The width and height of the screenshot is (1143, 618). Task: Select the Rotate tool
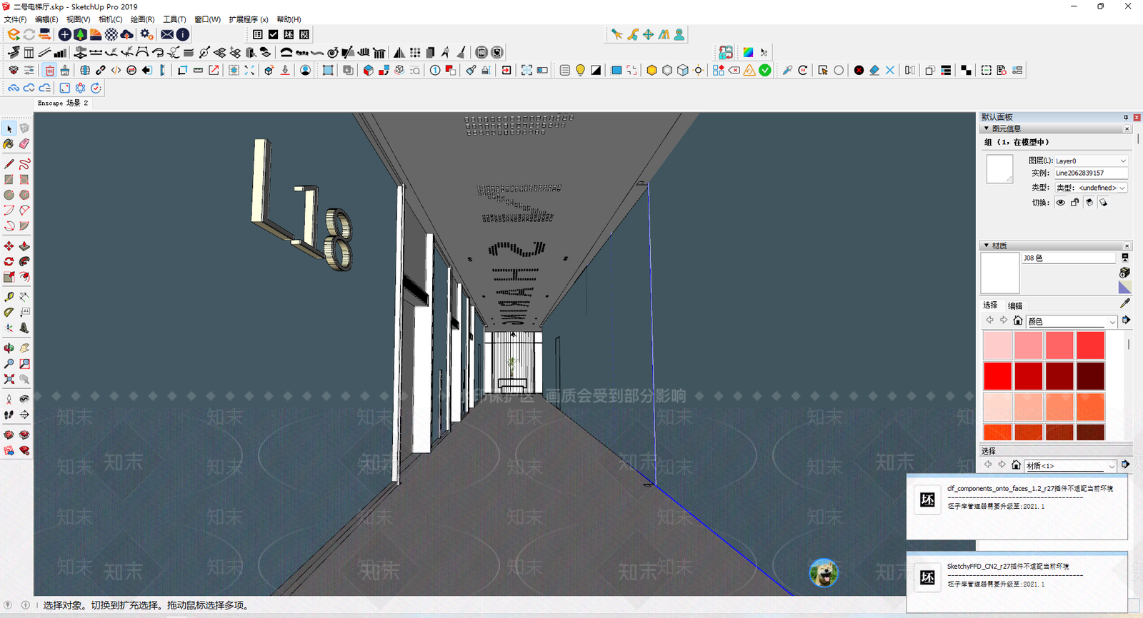tap(9, 261)
